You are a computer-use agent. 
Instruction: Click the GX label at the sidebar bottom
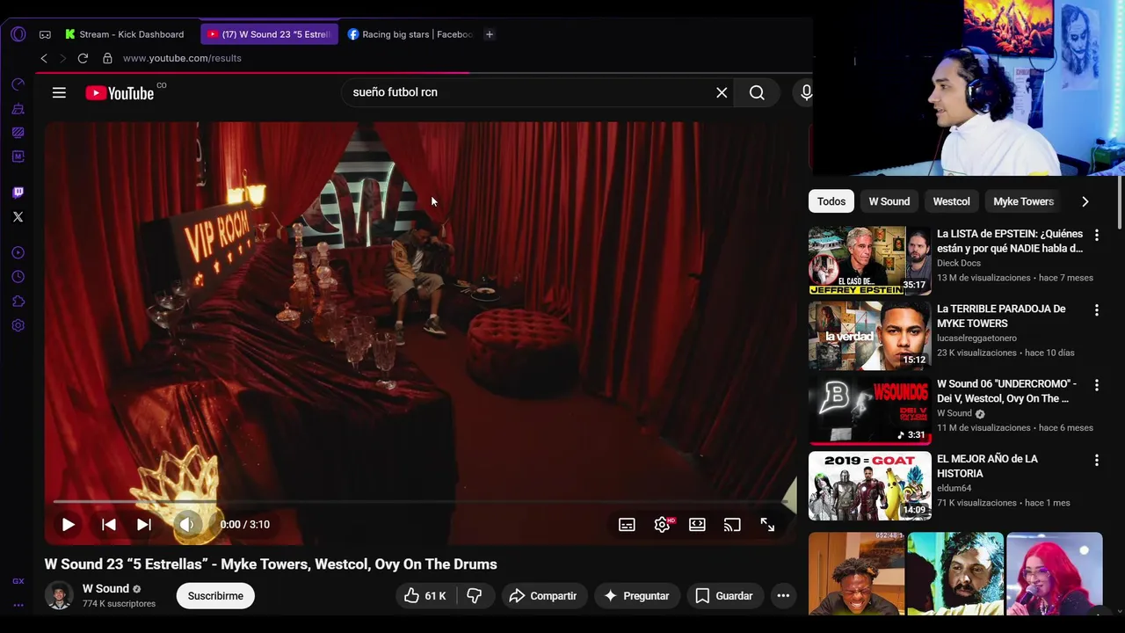pos(18,581)
